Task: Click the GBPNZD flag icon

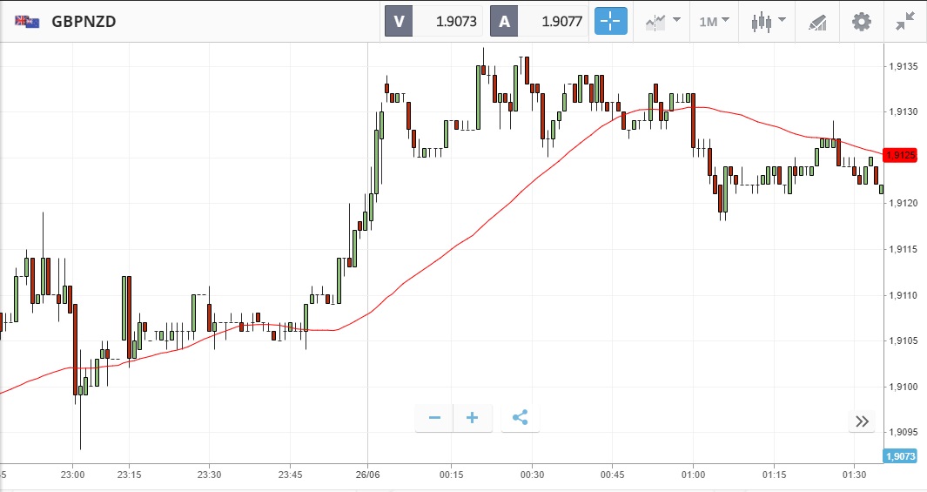Action: pyautogui.click(x=27, y=22)
